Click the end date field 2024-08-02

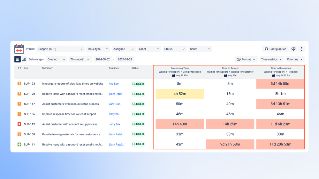(125, 59)
